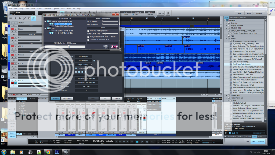Screen dimensions: 275x155
Task: Click the Sends add plus icon
Action: pyautogui.click(x=174, y=99)
